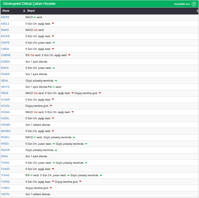Open the SASA stock link
Image resolution: width=199 pixels, height=198 pixels.
pos(4,156)
